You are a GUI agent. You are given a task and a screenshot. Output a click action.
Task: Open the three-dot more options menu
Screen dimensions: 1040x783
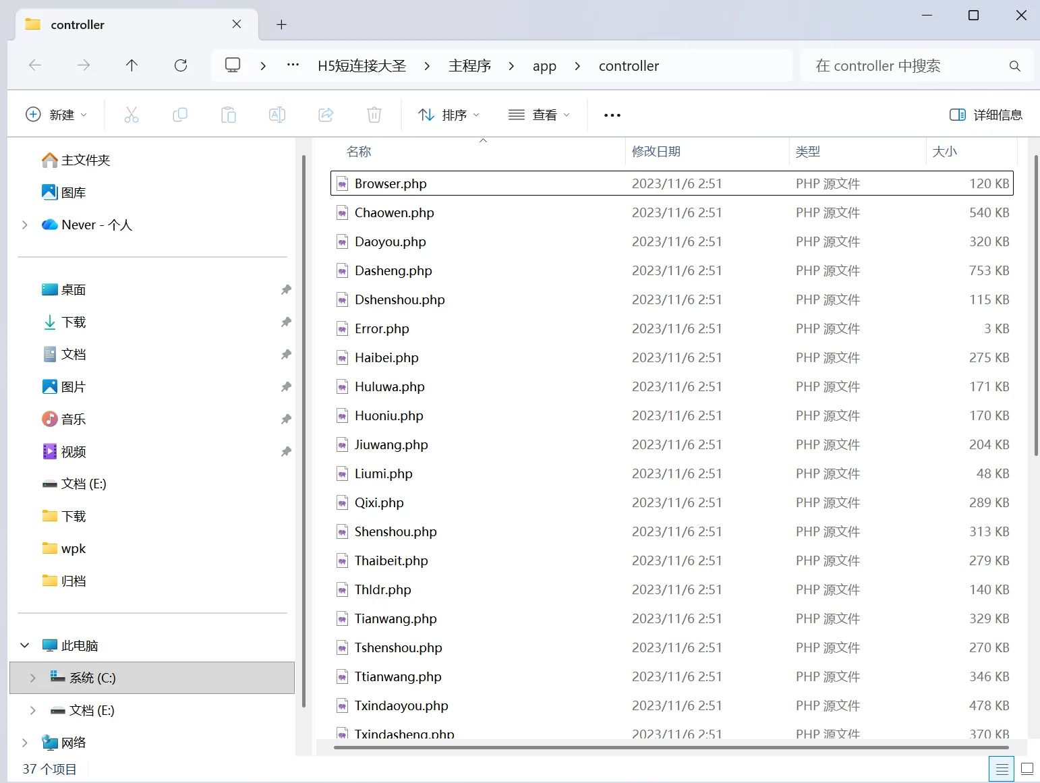point(612,115)
